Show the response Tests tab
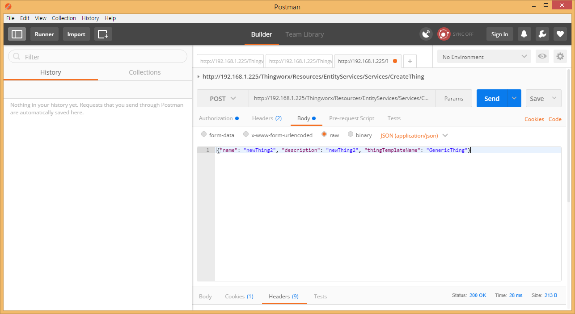The height and width of the screenshot is (314, 575). click(x=320, y=296)
